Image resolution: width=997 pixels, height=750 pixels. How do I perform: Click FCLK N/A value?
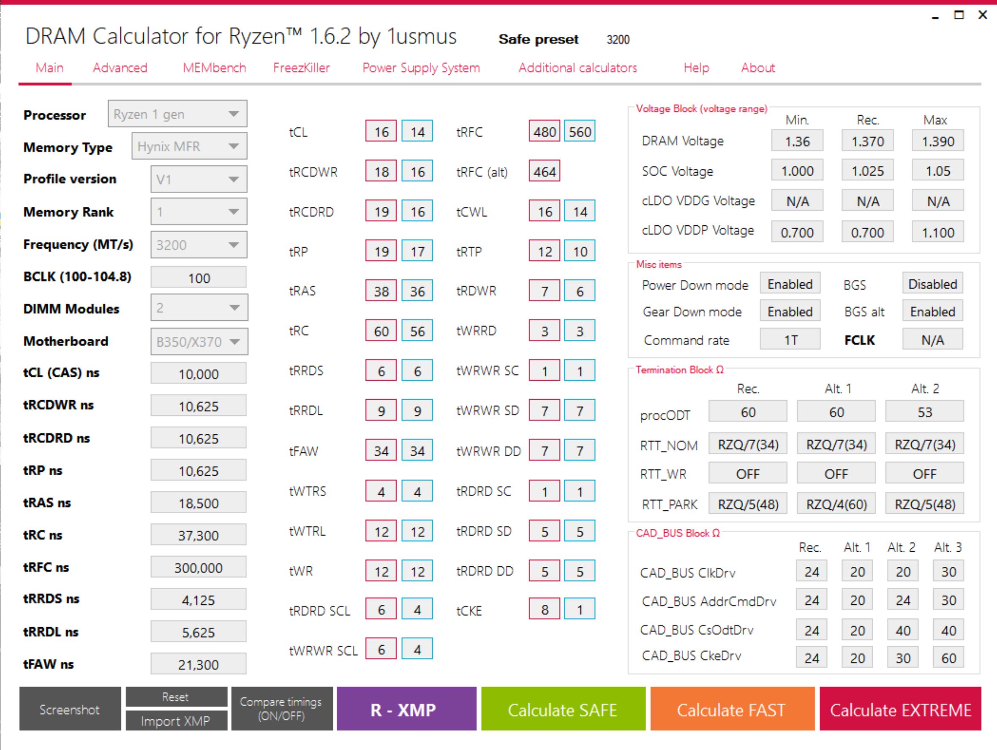[x=932, y=339]
